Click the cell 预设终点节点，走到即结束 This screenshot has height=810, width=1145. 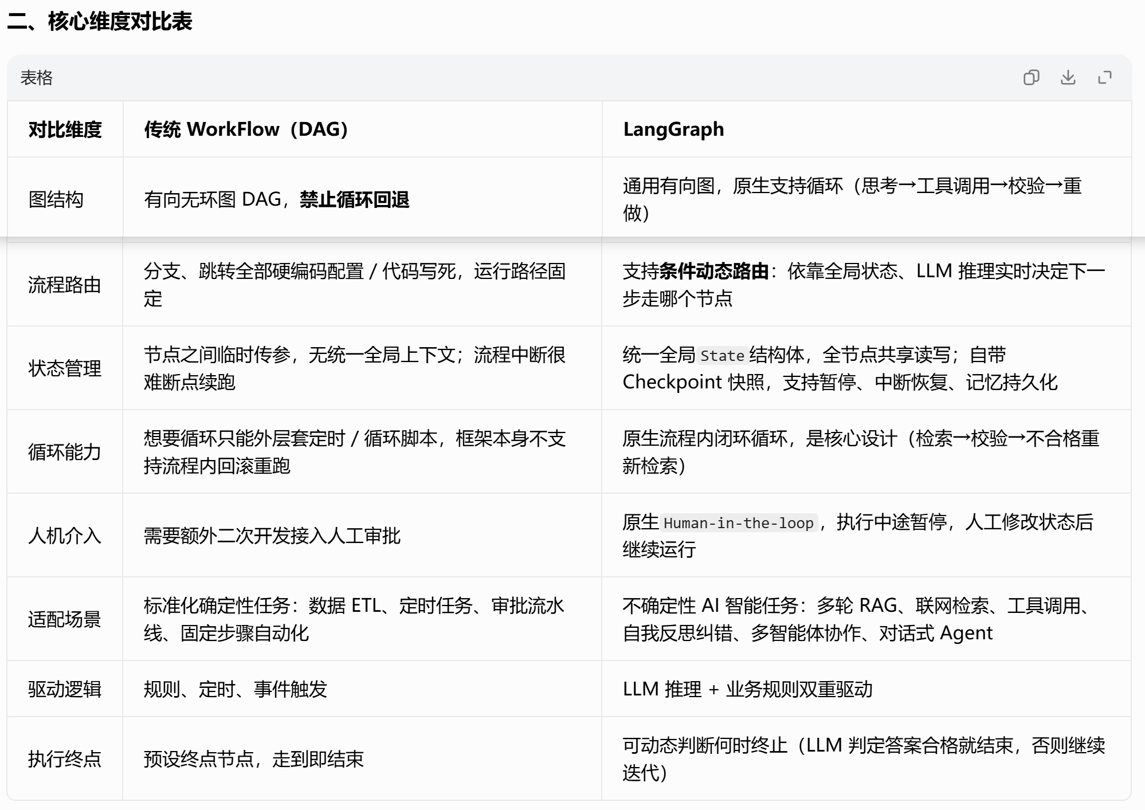(362, 758)
